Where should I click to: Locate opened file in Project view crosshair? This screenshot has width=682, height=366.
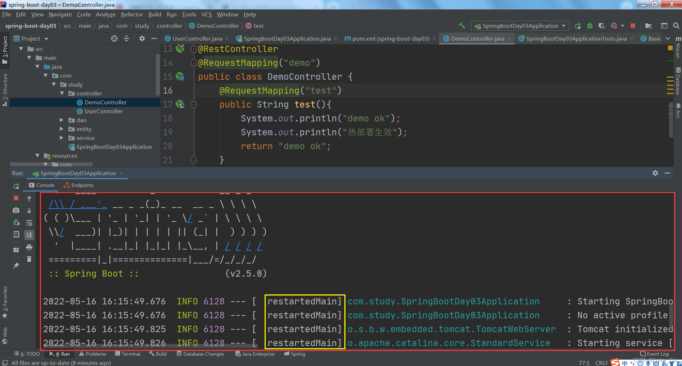[x=114, y=38]
